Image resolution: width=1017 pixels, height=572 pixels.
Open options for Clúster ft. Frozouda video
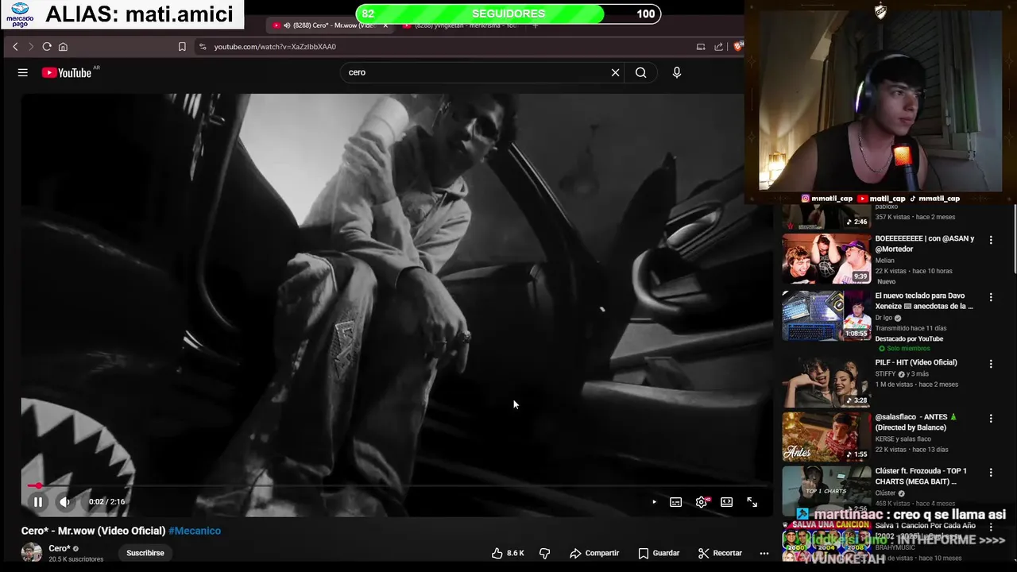click(x=991, y=473)
